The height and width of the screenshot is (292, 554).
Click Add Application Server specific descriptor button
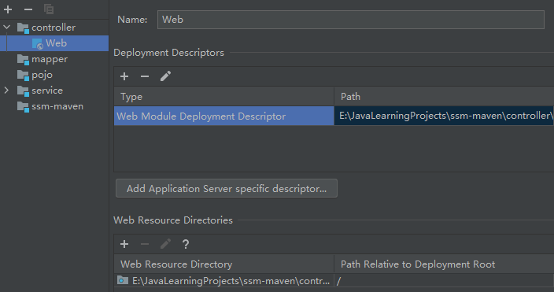[227, 188]
